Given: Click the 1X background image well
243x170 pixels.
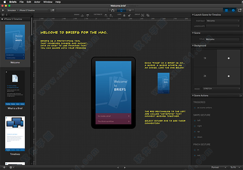Looking at the screenshot, I should (228, 58).
